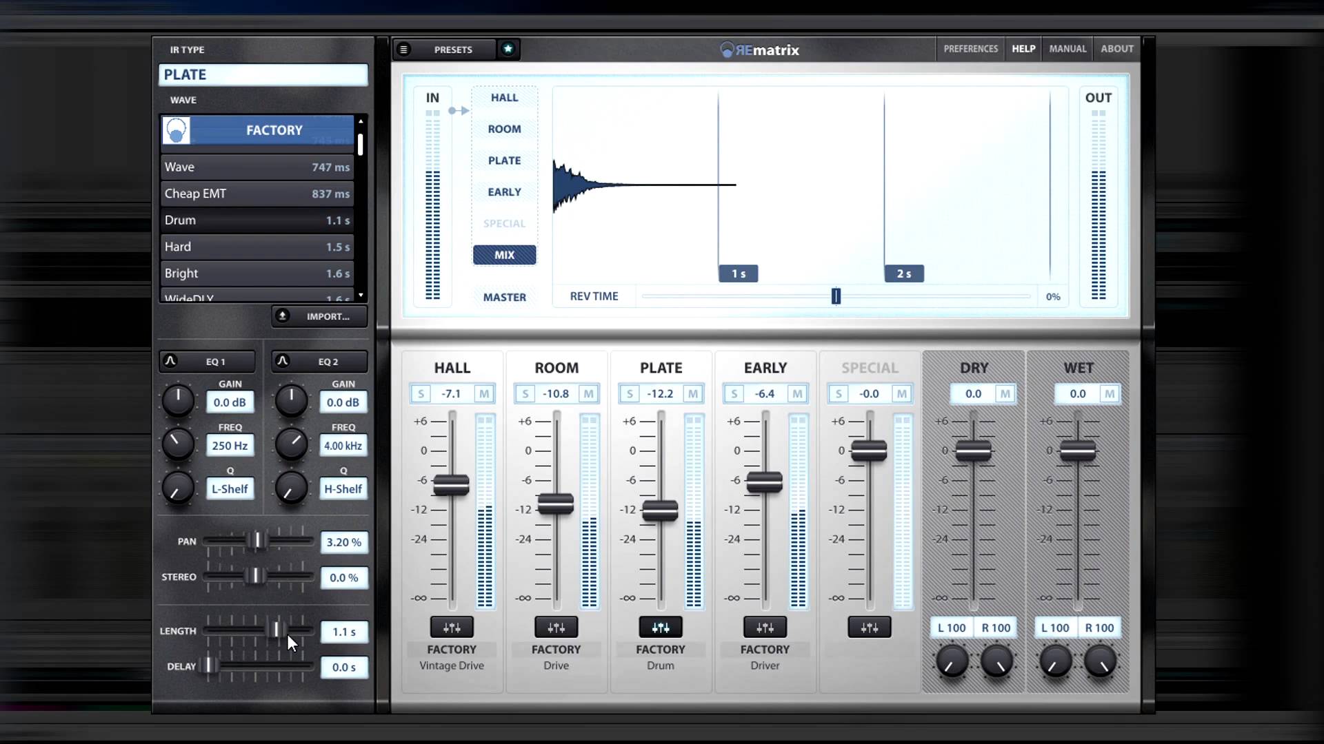Solo the PLATE channel
The height and width of the screenshot is (744, 1324).
click(630, 393)
